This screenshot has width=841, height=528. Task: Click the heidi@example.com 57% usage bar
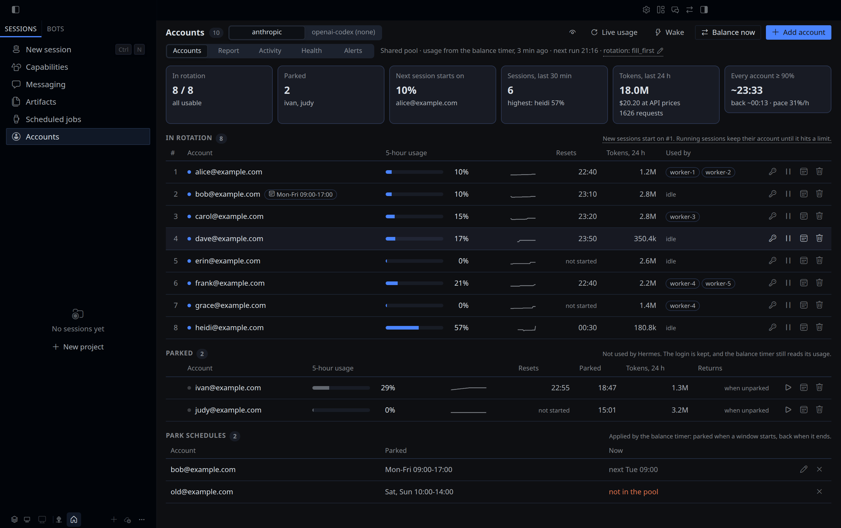click(414, 327)
